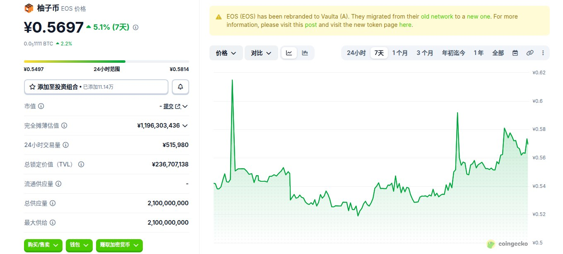This screenshot has height=254, width=563.
Task: Click the ¥0.5814 range high label
Action: [x=179, y=69]
